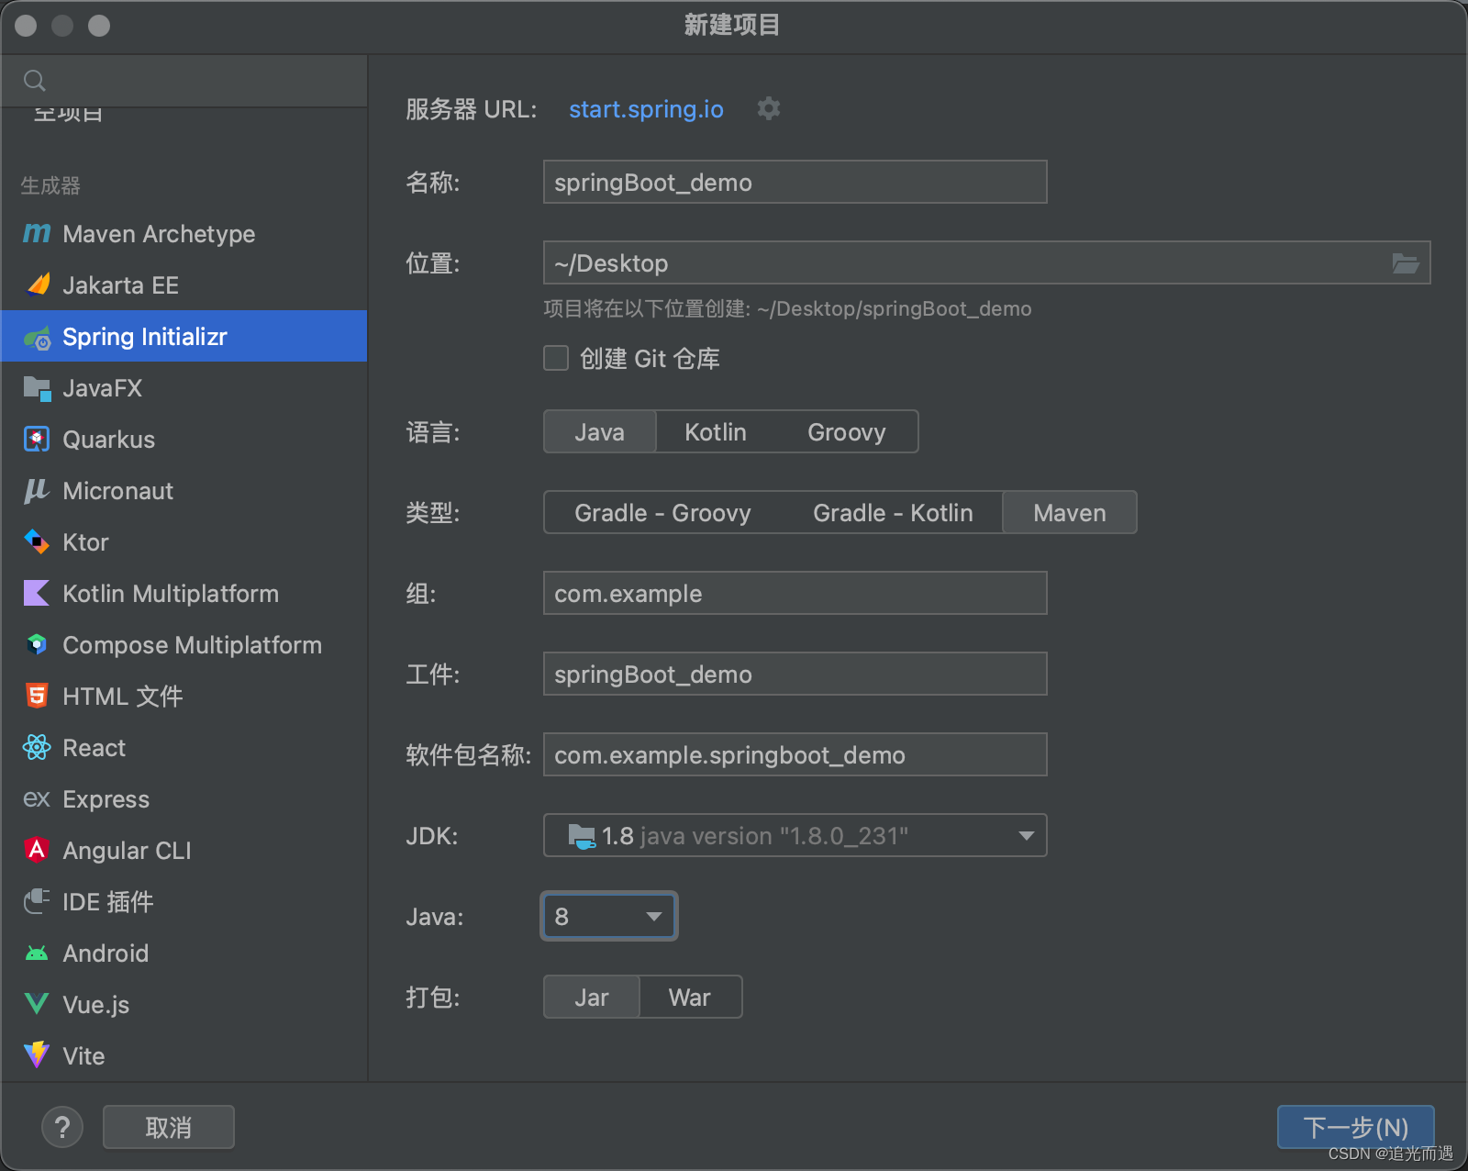Viewport: 1468px width, 1171px height.
Task: Click the 名称 name input field
Action: click(795, 183)
